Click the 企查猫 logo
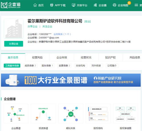The width and height of the screenshot is (142, 131). tap(11, 5)
